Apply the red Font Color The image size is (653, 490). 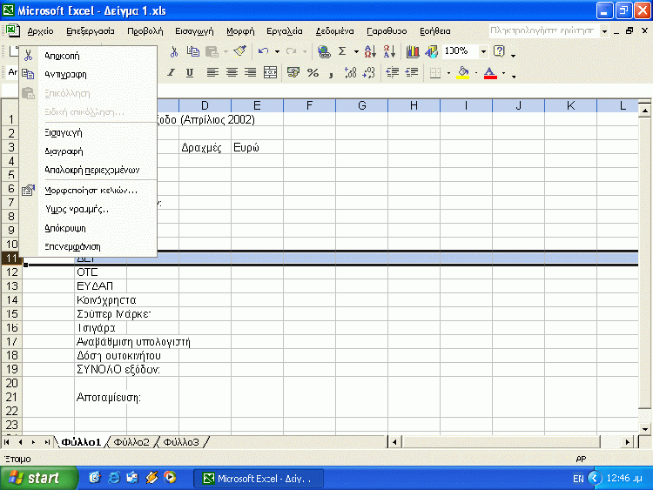pyautogui.click(x=490, y=73)
